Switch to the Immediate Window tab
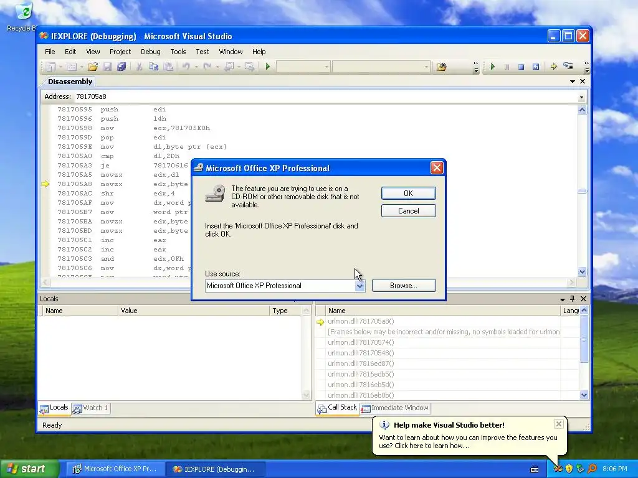The image size is (638, 478). coord(395,408)
